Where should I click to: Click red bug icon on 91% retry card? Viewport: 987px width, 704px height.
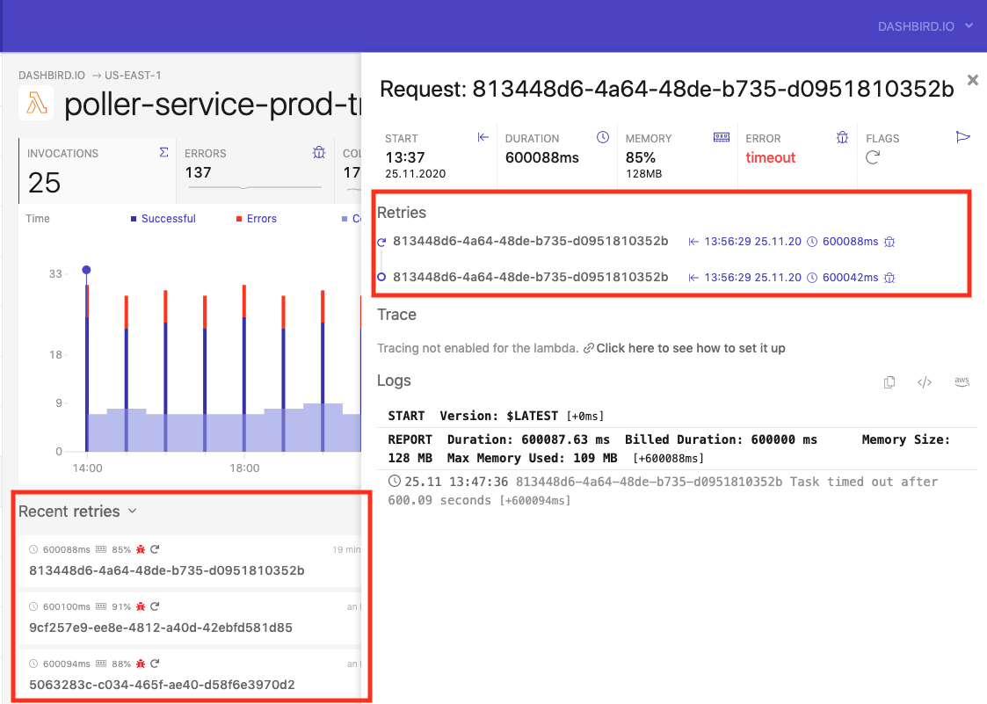141,606
